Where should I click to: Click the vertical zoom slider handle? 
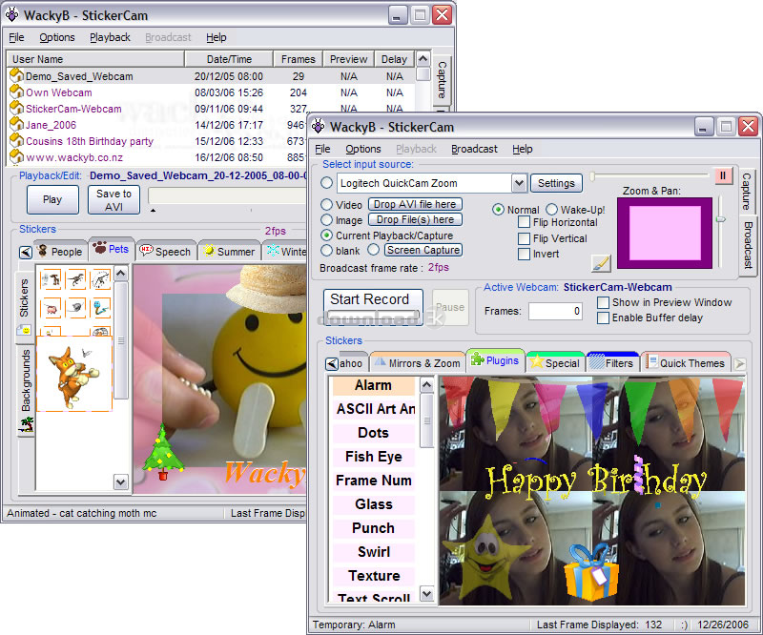721,219
